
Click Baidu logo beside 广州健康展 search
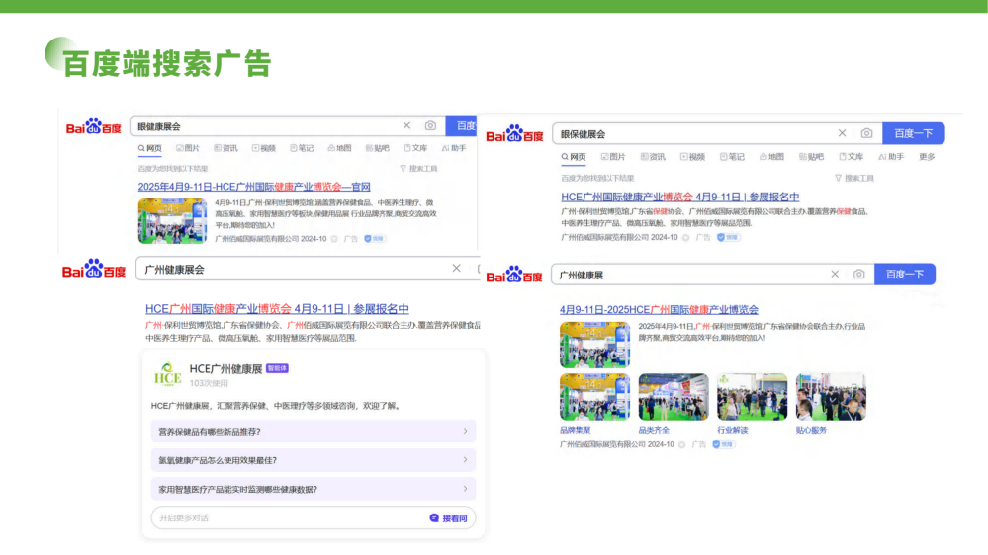click(514, 275)
